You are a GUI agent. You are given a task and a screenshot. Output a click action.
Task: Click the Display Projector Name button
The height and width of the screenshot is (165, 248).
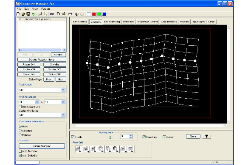42,60
